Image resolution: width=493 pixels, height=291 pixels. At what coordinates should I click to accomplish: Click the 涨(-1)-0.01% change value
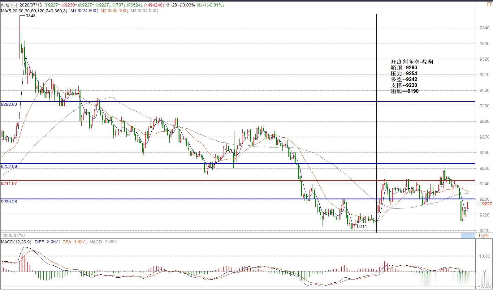[x=211, y=5]
